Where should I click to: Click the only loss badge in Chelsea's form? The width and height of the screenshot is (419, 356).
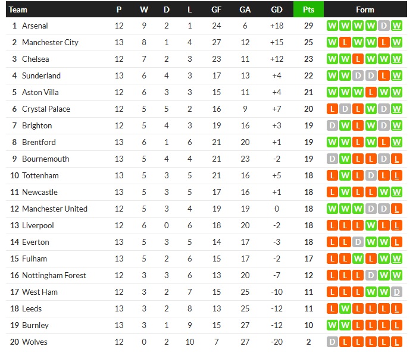point(358,59)
